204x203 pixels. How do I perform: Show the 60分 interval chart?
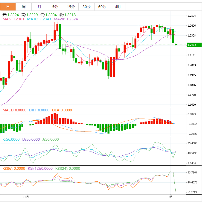[x=102, y=7]
